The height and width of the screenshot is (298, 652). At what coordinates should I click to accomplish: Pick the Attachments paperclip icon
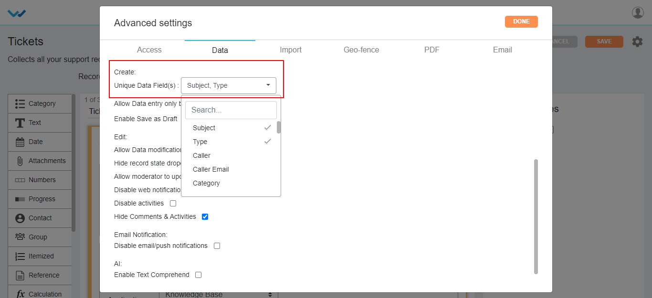20,161
